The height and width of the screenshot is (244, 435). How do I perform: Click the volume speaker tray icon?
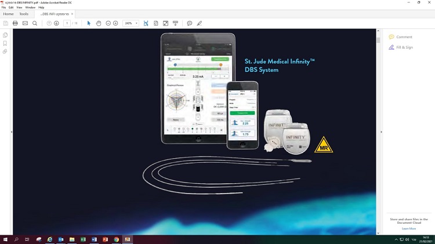[407, 239]
